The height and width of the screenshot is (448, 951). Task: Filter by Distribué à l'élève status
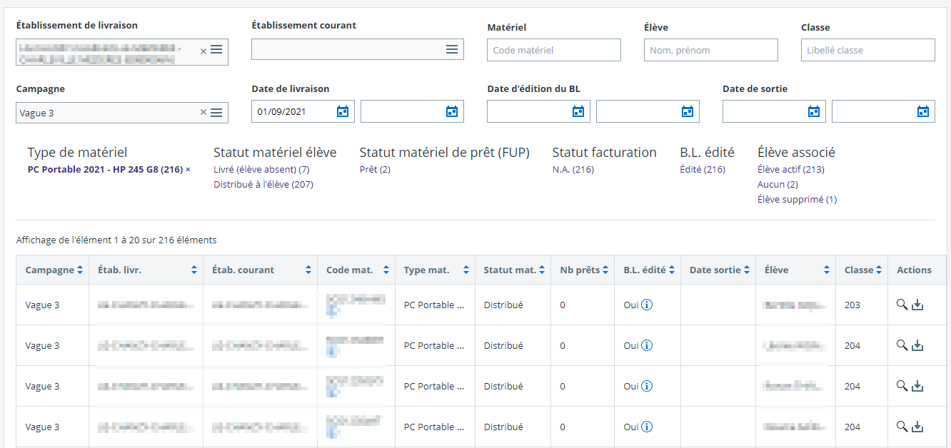263,185
